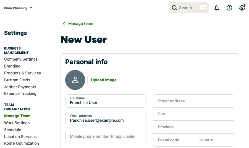This screenshot has height=148, width=249.
Task: Click the Street address field
Action: coord(193,101)
